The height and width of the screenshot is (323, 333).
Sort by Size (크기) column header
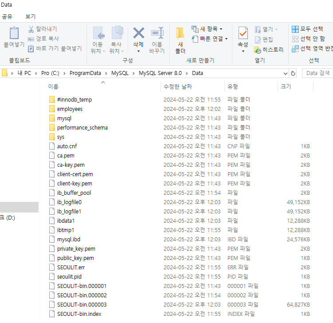pos(286,87)
